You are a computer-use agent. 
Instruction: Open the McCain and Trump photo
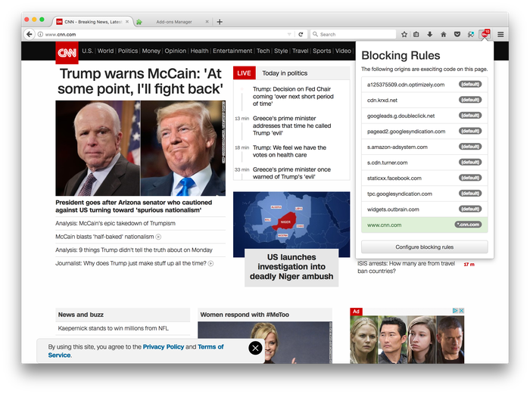point(140,148)
